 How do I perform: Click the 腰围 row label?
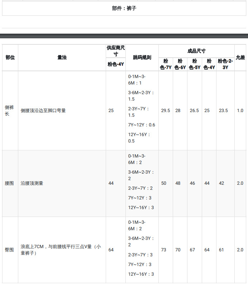pos(9,183)
